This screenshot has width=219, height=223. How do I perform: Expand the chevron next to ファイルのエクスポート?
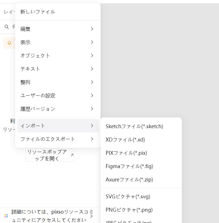92,139
